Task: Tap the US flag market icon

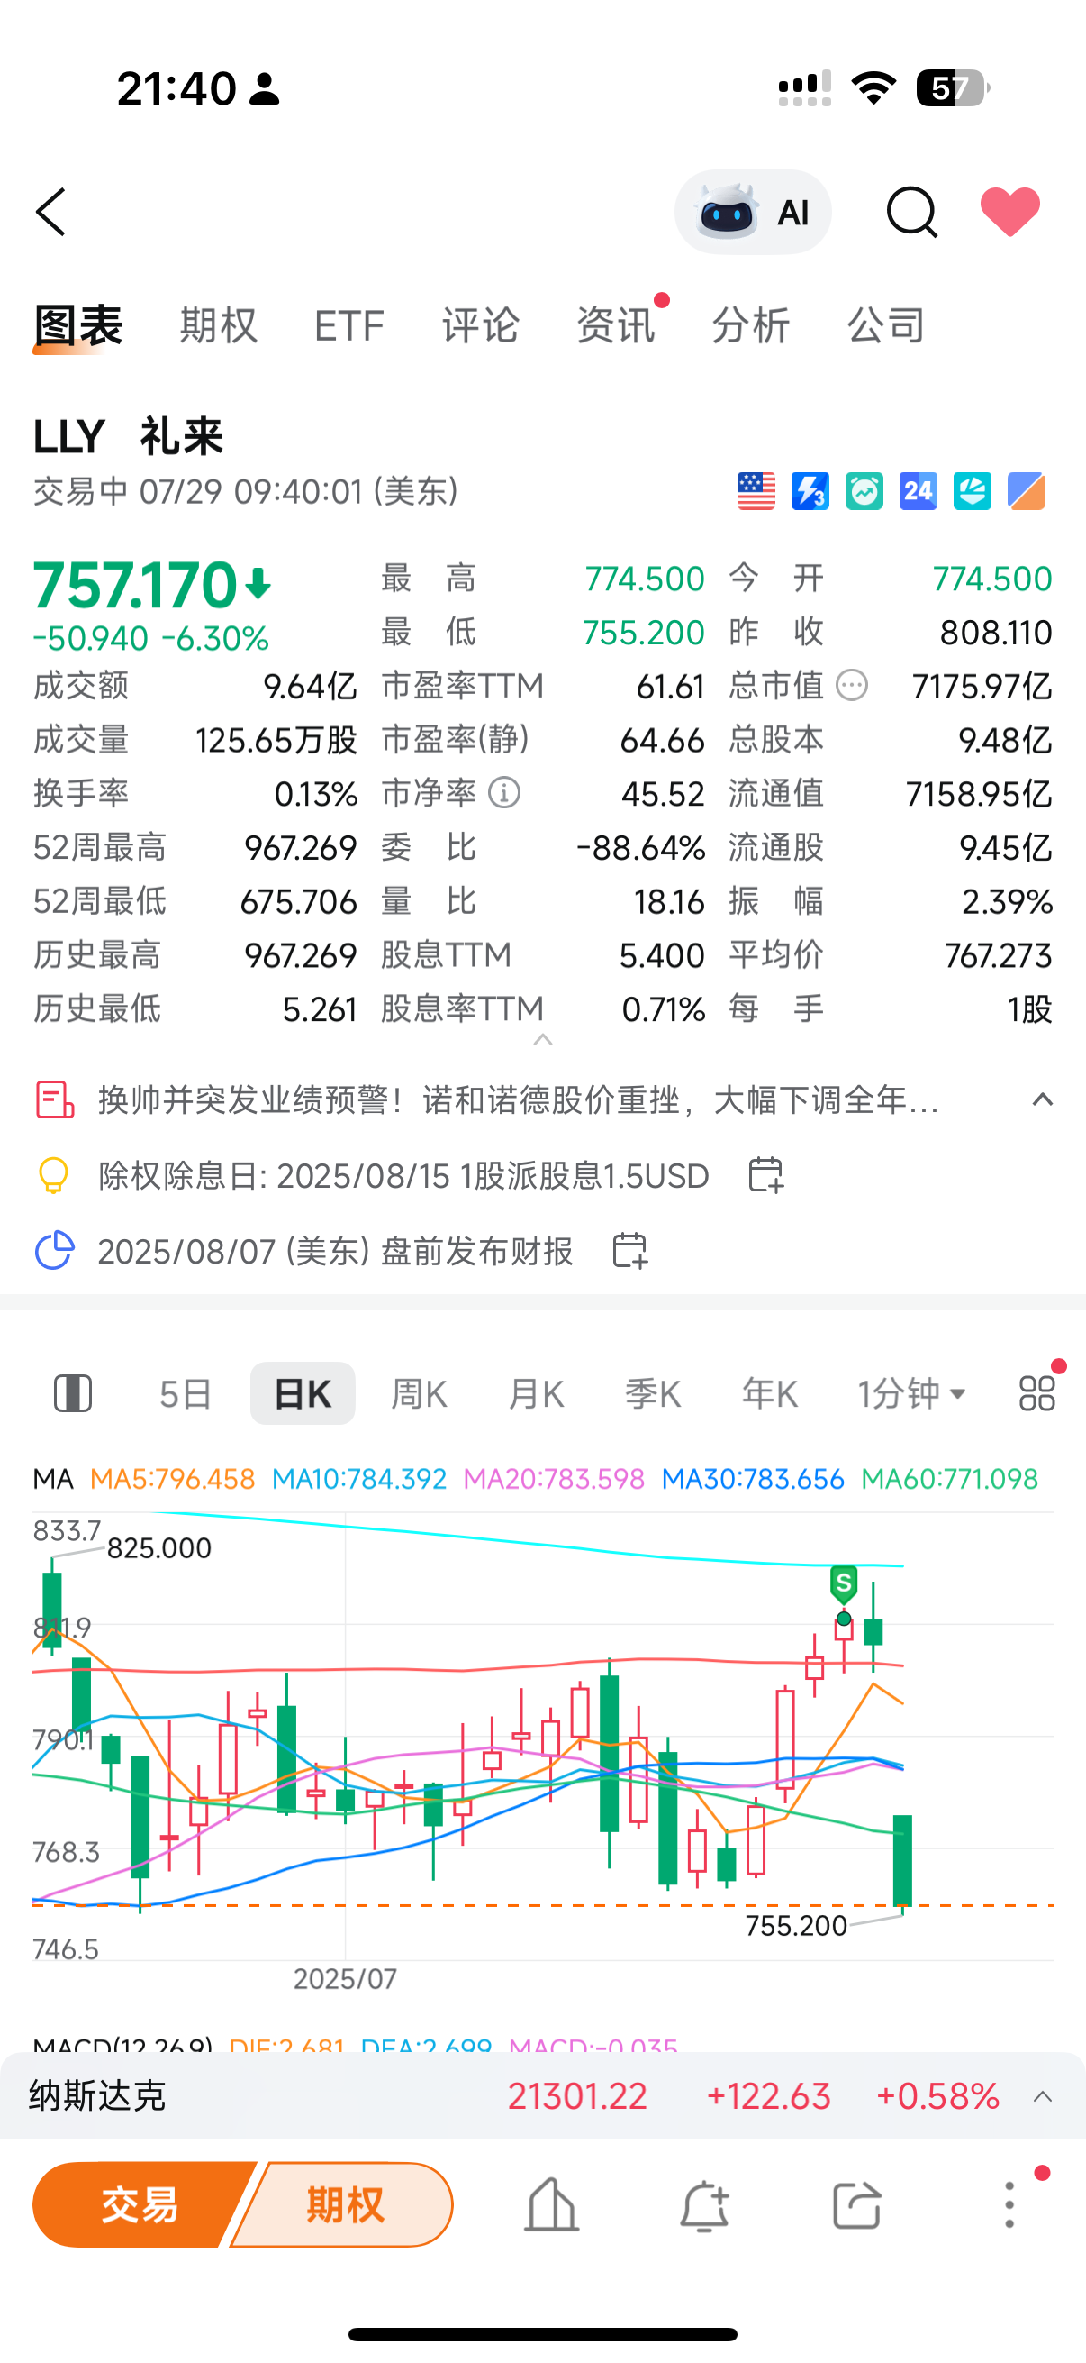Action: tap(756, 492)
